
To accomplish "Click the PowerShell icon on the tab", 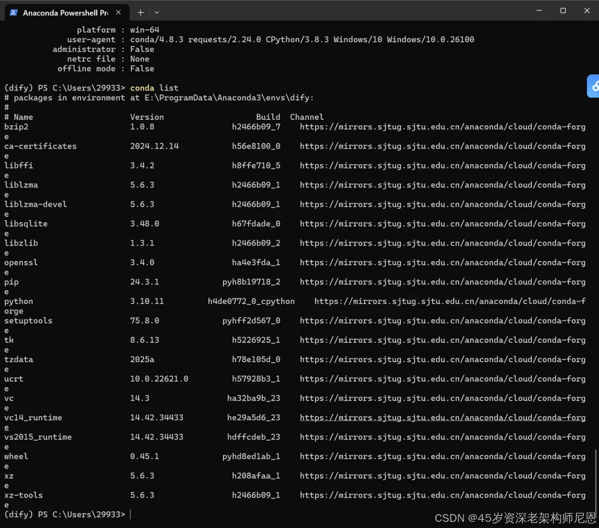I will 13,13.
